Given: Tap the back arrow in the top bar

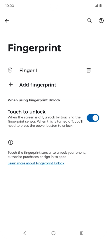Looking at the screenshot, I should [7, 20].
